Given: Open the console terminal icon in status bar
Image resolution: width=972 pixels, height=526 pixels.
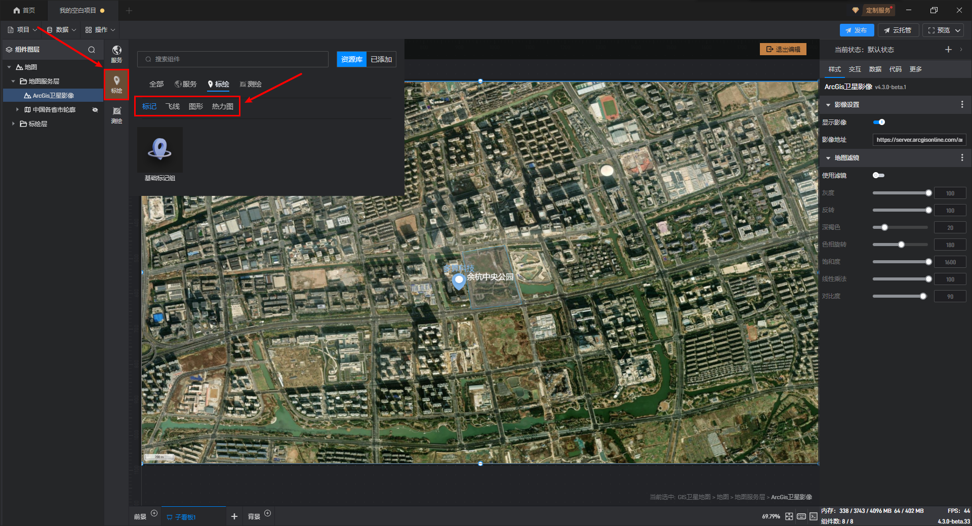Looking at the screenshot, I should tap(813, 516).
